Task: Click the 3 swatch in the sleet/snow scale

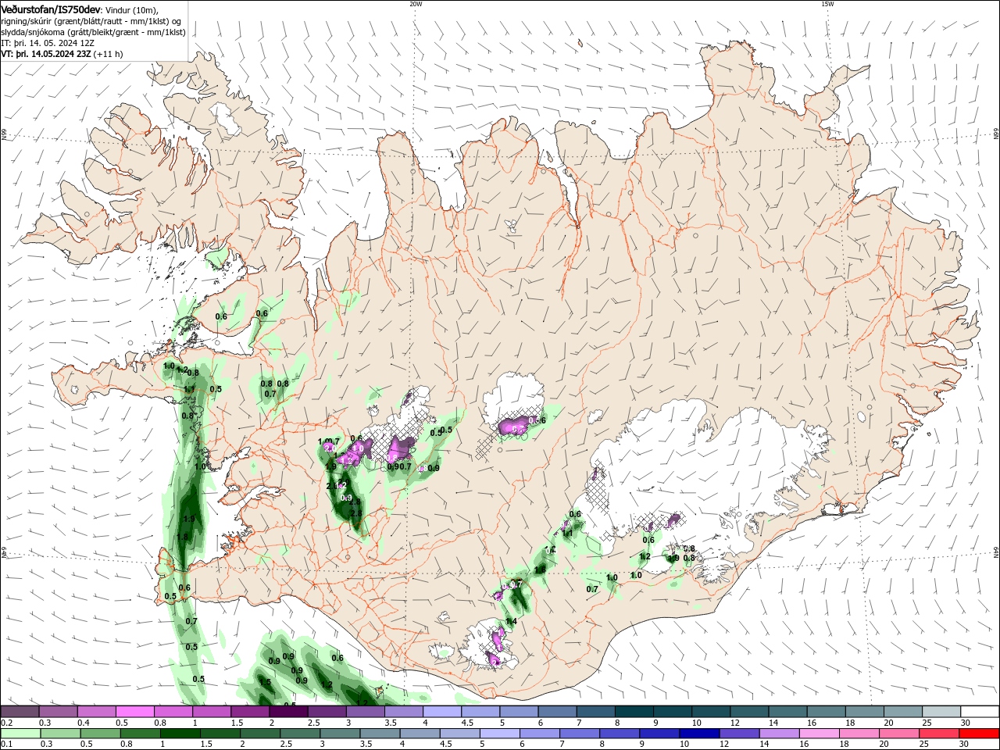Action: pyautogui.click(x=364, y=712)
